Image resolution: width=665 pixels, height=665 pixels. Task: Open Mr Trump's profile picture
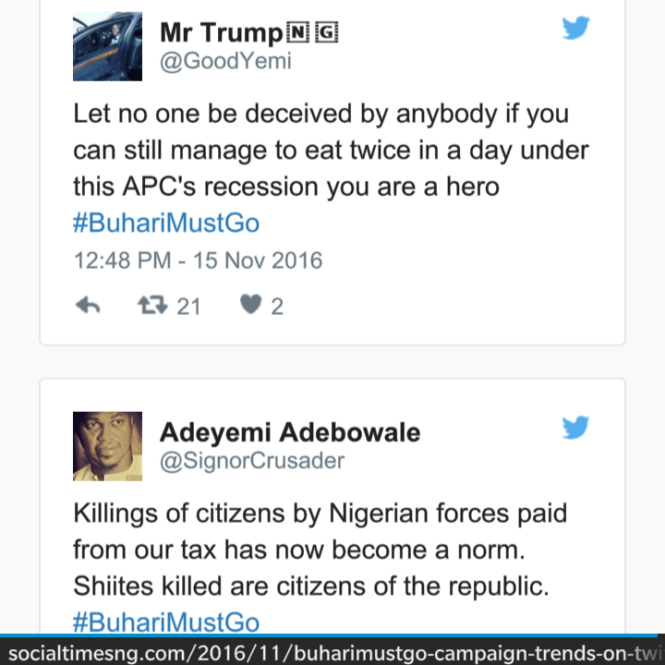(107, 47)
